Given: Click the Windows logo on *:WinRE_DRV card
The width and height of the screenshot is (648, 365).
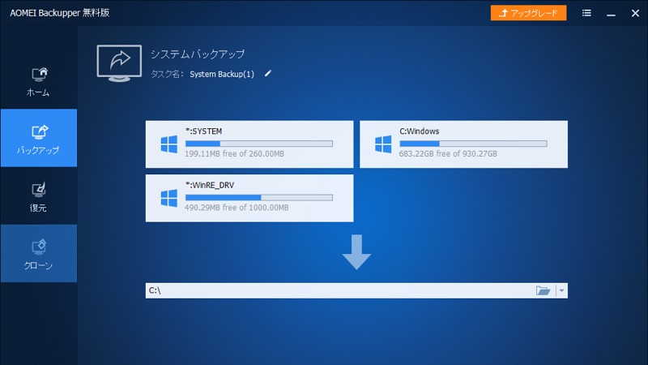Looking at the screenshot, I should 169,198.
